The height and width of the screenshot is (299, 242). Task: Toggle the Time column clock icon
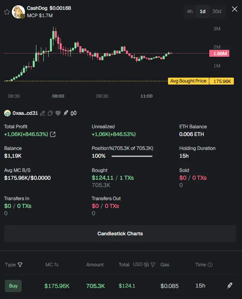[x=210, y=265]
